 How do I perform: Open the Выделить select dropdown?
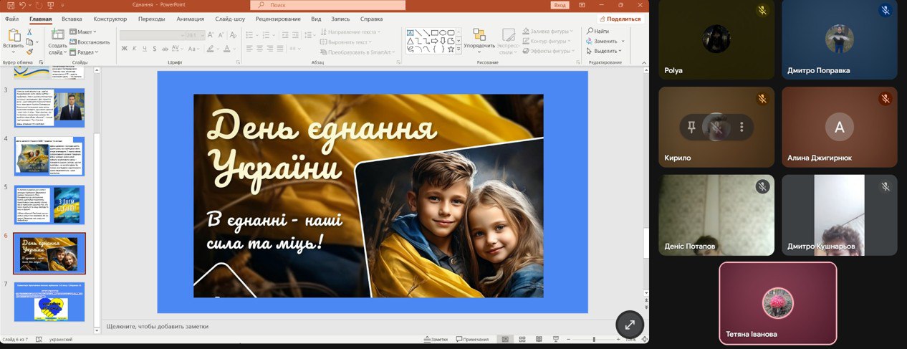point(605,51)
